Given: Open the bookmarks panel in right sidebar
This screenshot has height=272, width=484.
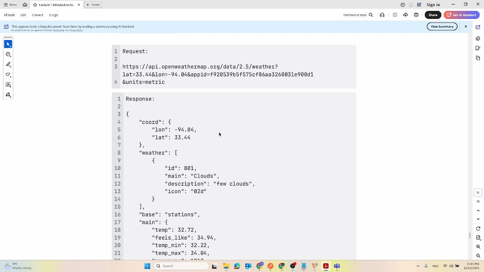Looking at the screenshot, I should coord(478,48).
